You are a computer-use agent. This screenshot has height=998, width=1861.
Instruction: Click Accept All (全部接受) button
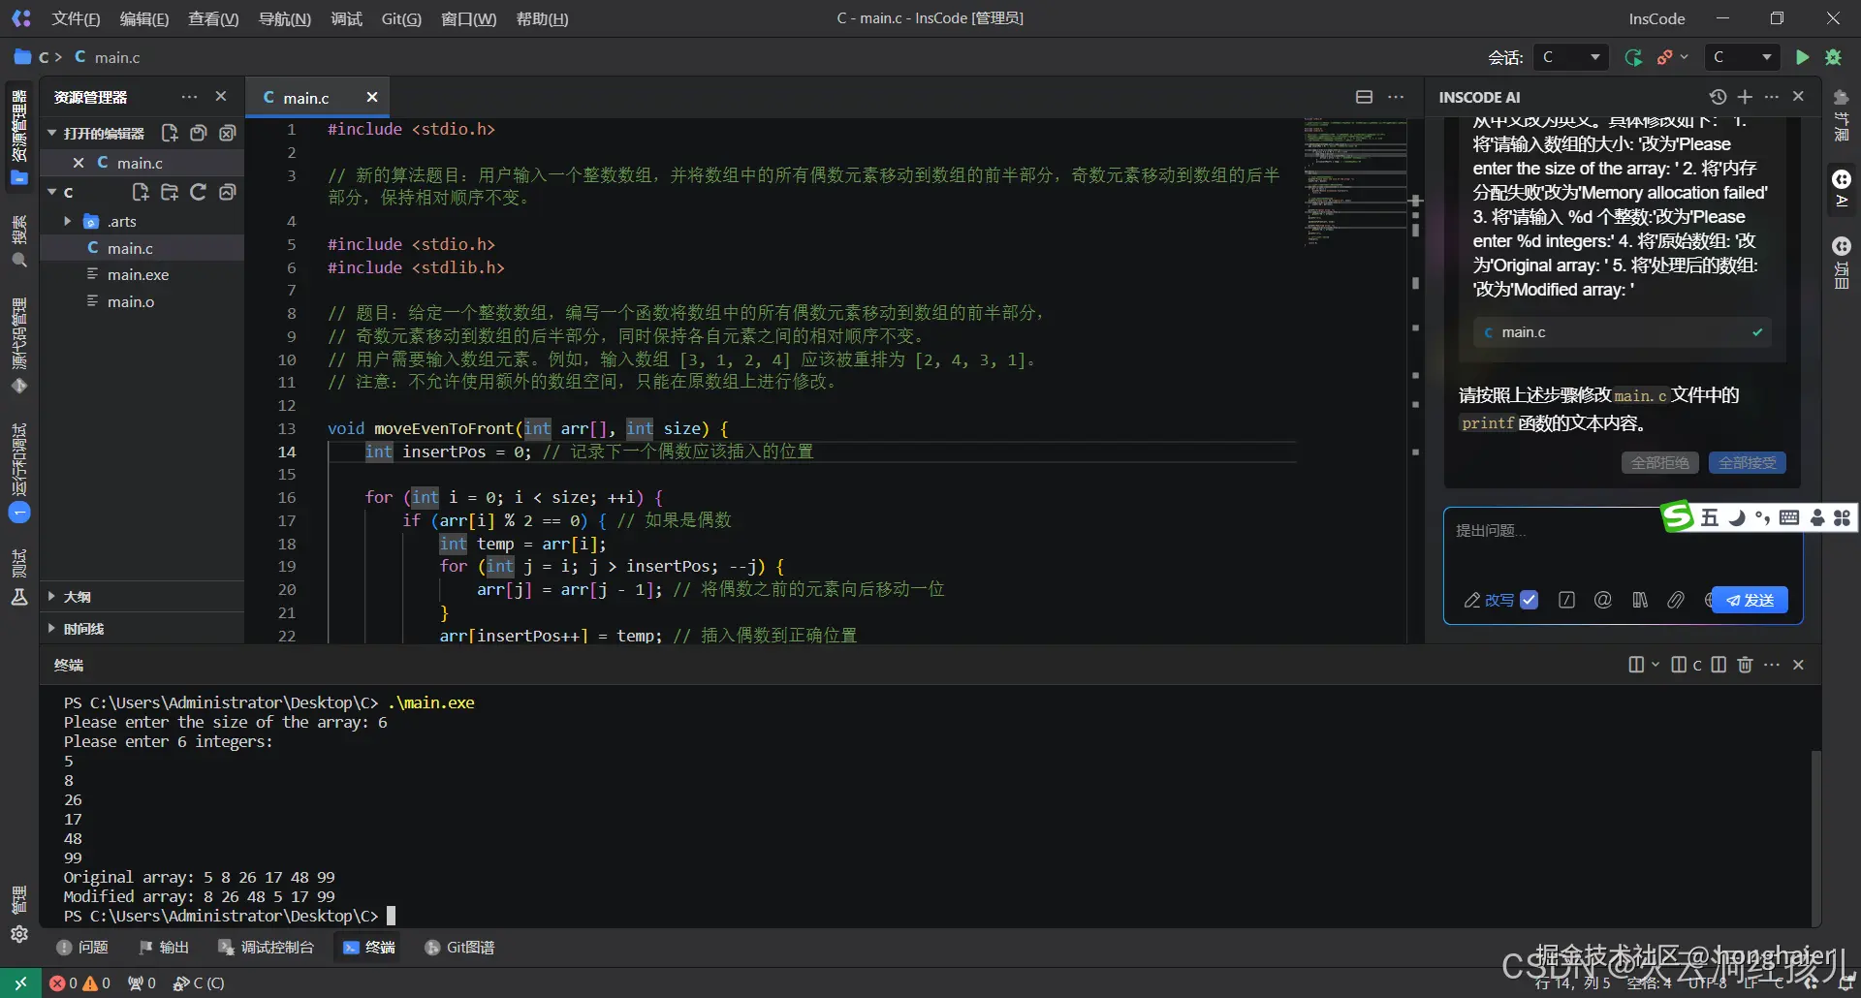[1747, 463]
